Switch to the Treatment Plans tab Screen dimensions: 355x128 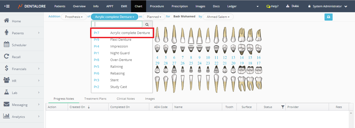point(95,99)
